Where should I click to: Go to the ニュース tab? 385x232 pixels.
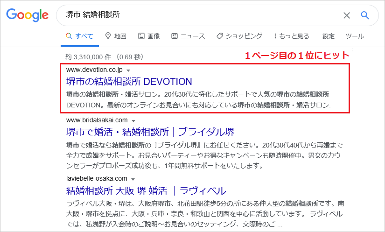(x=188, y=36)
